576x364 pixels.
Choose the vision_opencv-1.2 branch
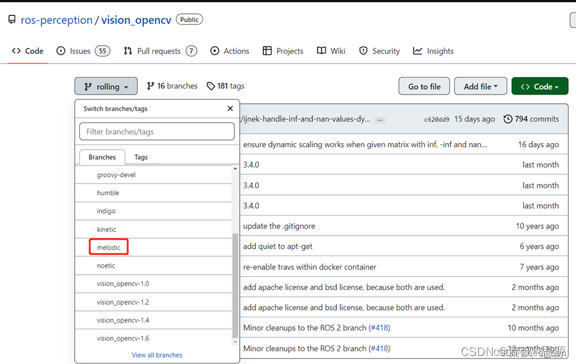click(153, 302)
